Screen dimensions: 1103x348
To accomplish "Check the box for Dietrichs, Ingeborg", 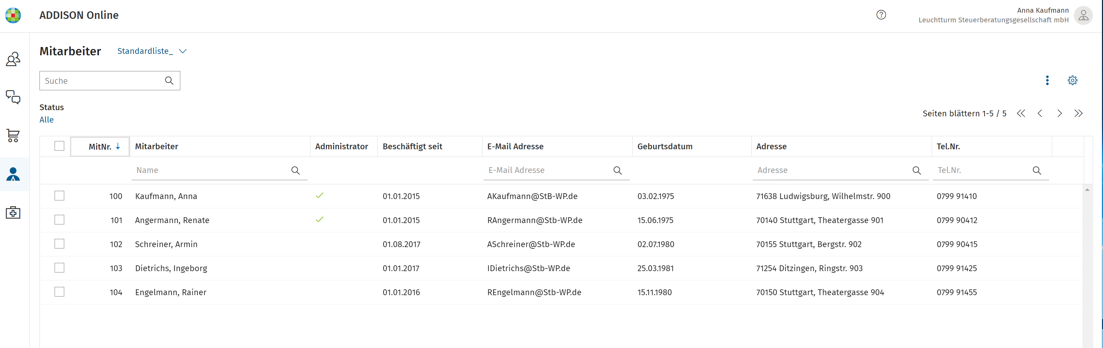I will pos(59,268).
